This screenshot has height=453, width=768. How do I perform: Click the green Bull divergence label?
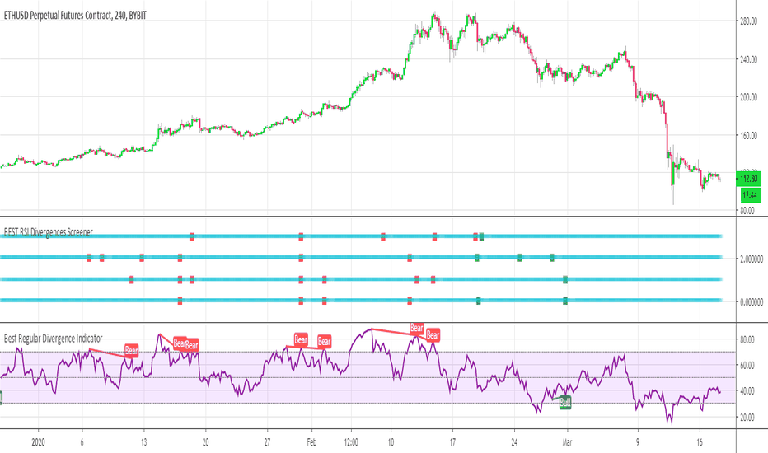(x=565, y=403)
